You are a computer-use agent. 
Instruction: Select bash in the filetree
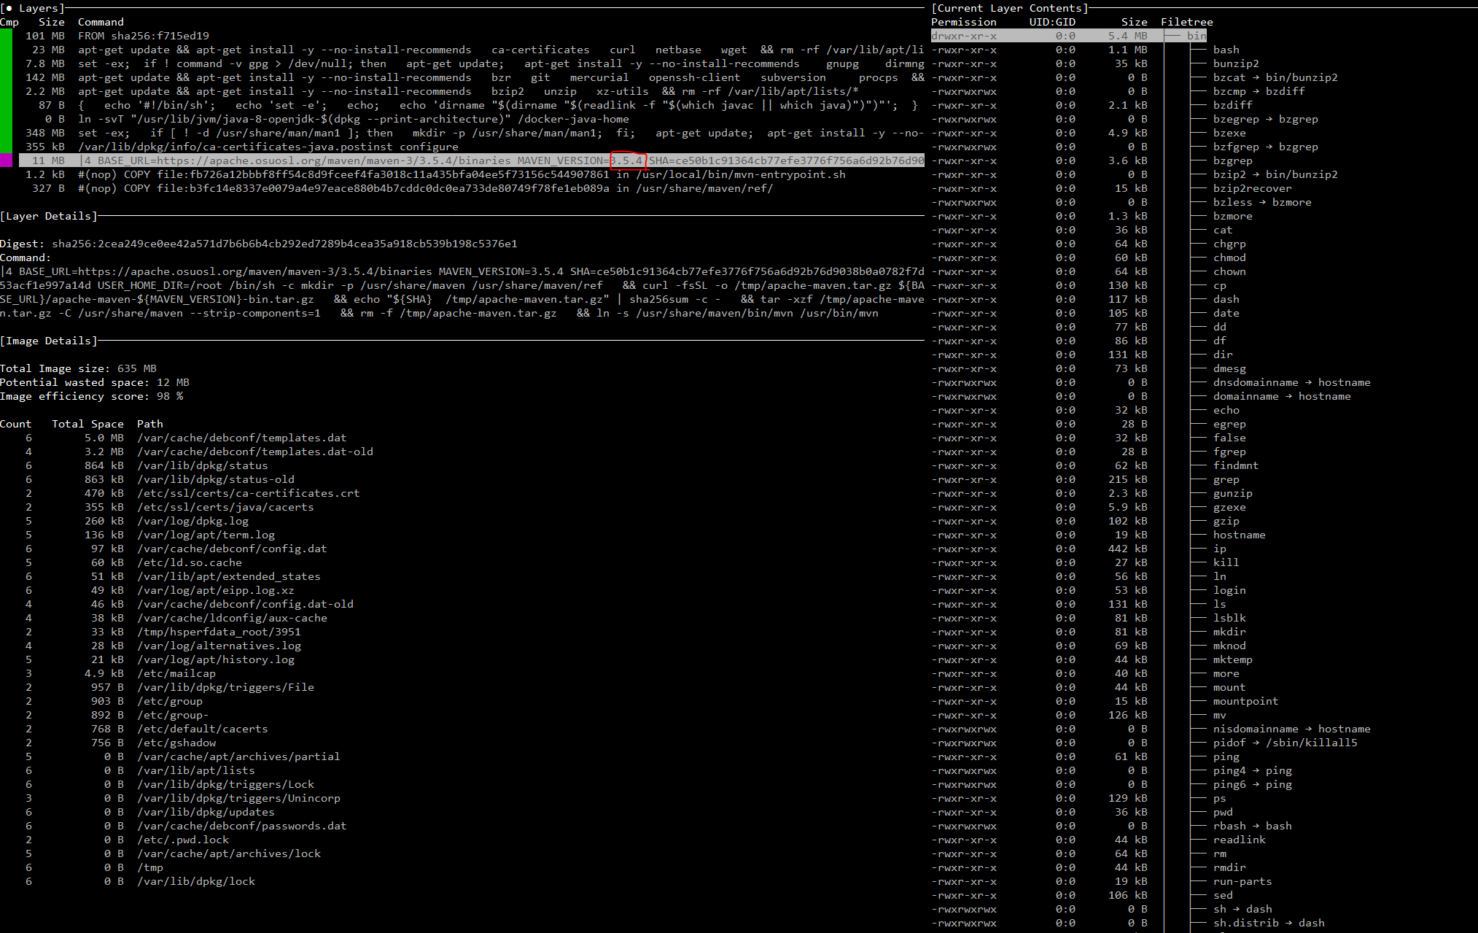[x=1226, y=49]
